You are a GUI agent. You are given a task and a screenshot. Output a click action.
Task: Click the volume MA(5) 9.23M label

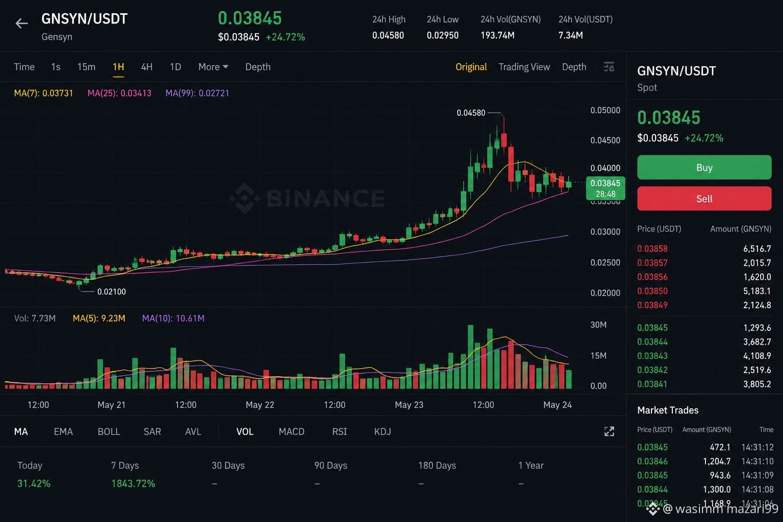coord(99,318)
